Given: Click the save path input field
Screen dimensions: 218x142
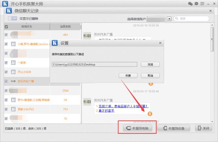Looking at the screenshot, I should click(x=94, y=64).
